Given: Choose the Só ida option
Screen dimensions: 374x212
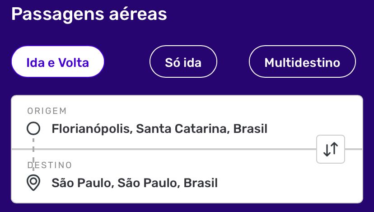Looking at the screenshot, I should point(183,62).
